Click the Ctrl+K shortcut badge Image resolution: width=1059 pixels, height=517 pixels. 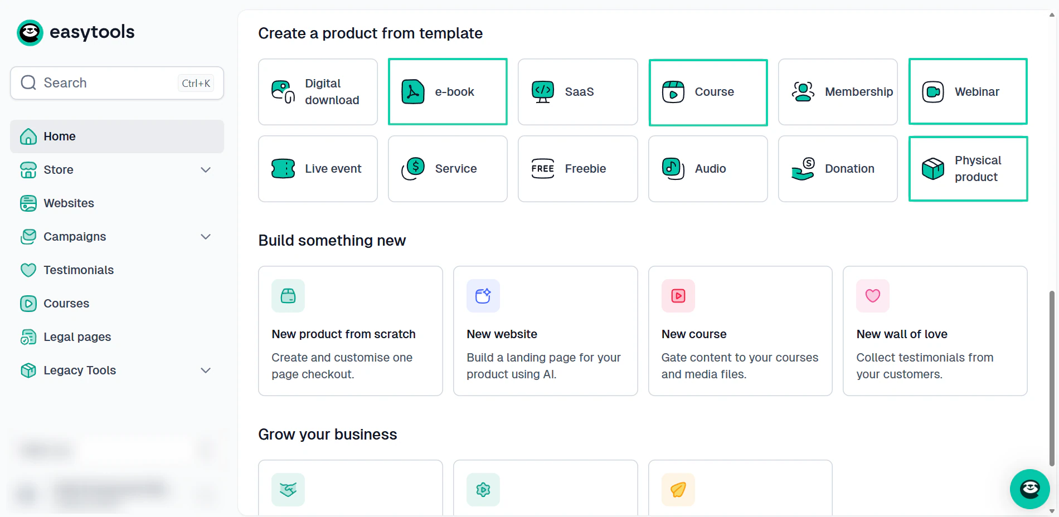click(196, 83)
